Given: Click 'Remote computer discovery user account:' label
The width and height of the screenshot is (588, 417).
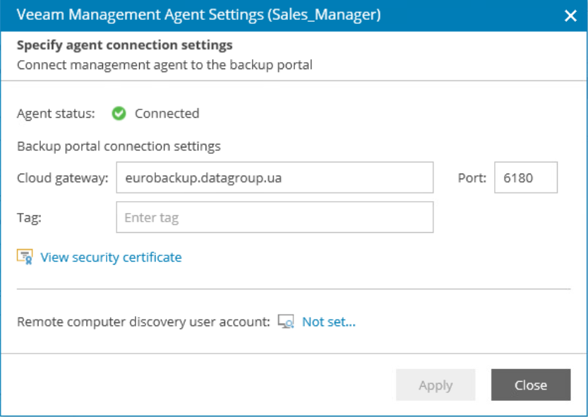Looking at the screenshot, I should [x=143, y=322].
